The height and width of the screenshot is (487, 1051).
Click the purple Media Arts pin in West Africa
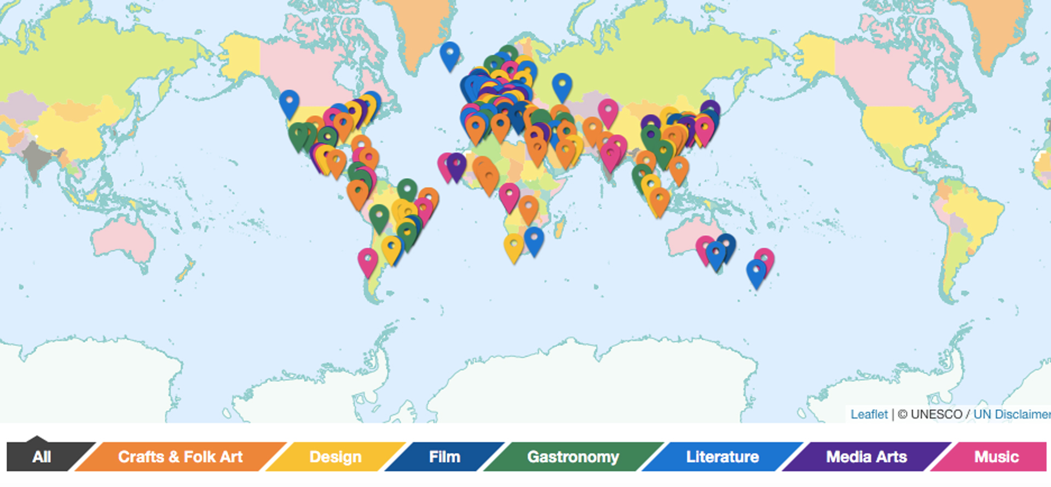pos(456,167)
